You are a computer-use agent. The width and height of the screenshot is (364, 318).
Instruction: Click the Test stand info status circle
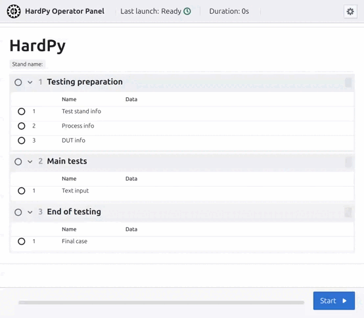(x=22, y=112)
